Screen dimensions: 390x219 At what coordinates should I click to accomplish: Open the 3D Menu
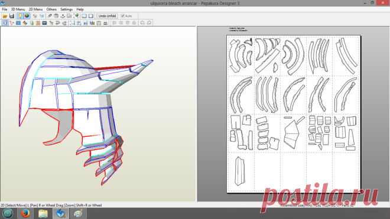(18, 9)
